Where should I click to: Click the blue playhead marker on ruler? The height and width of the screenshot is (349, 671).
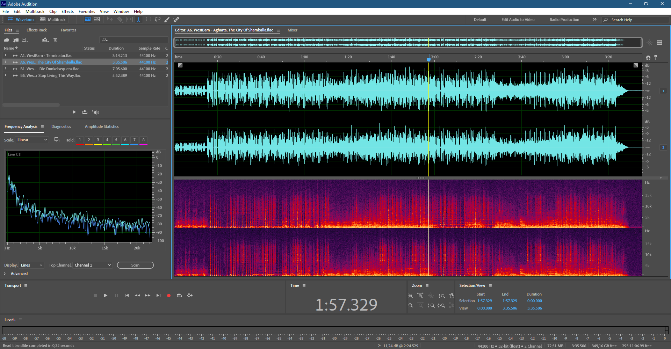(x=429, y=59)
